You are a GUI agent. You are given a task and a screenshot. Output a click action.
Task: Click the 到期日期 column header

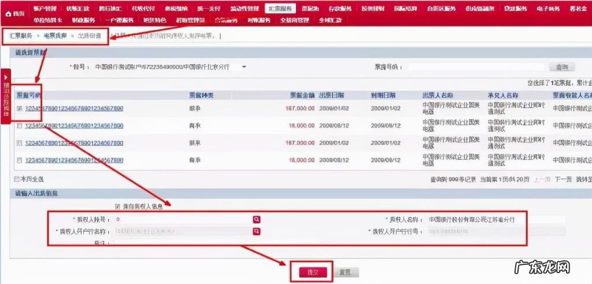[x=383, y=95]
